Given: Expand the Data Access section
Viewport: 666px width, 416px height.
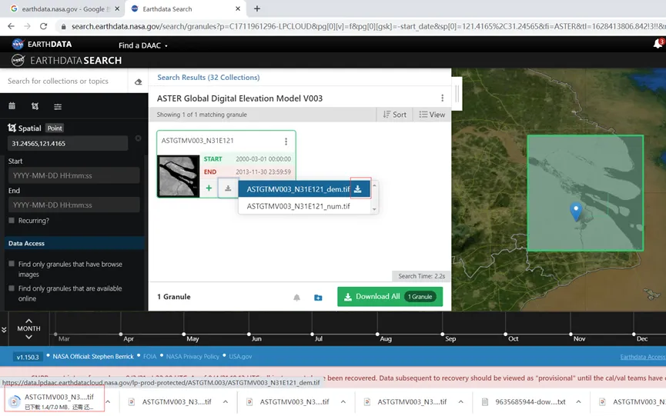Looking at the screenshot, I should tap(74, 244).
